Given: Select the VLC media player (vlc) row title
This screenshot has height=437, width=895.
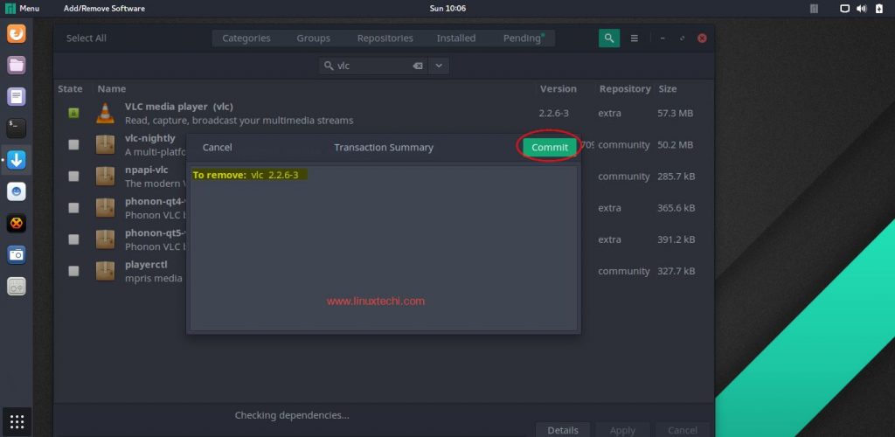Looking at the screenshot, I should click(178, 107).
